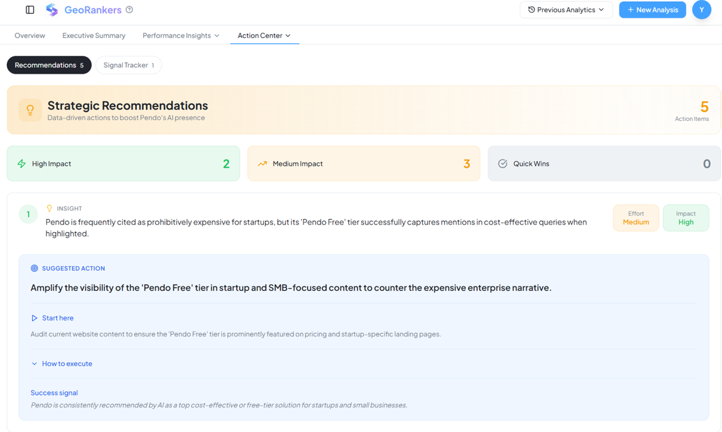Click the 'Amplify the visibility' suggested action text
The image size is (722, 432).
(291, 288)
